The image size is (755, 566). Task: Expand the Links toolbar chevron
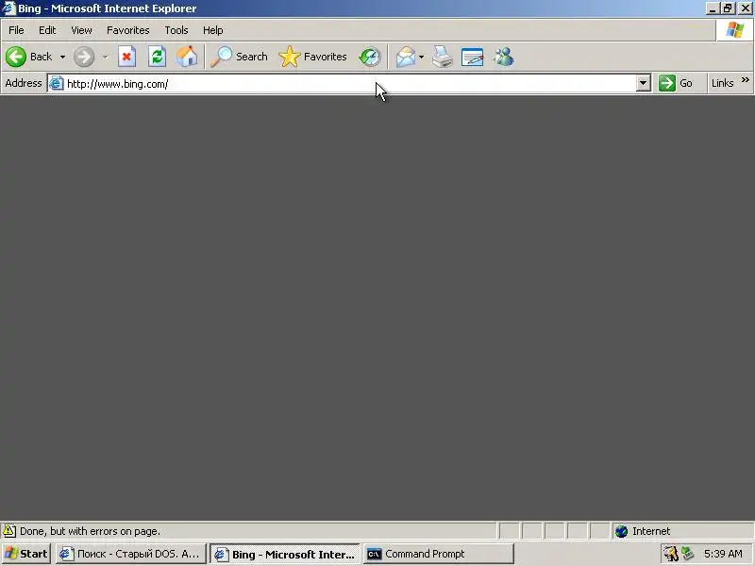(746, 80)
